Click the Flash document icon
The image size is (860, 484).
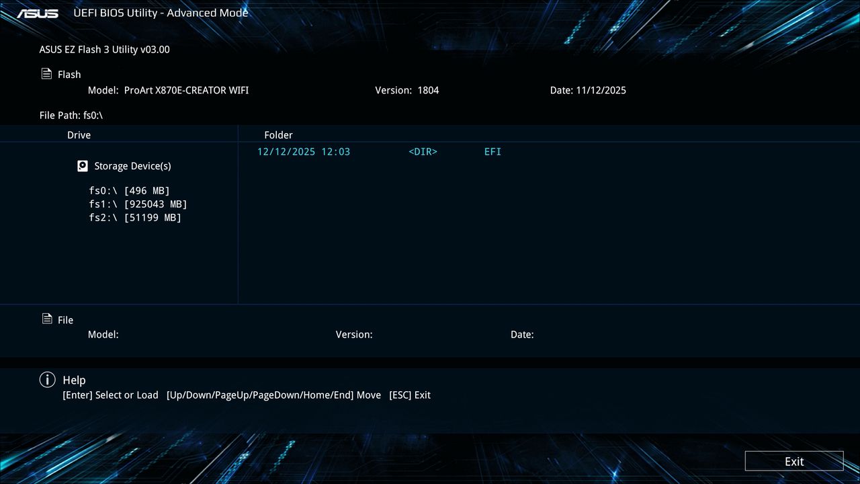46,73
